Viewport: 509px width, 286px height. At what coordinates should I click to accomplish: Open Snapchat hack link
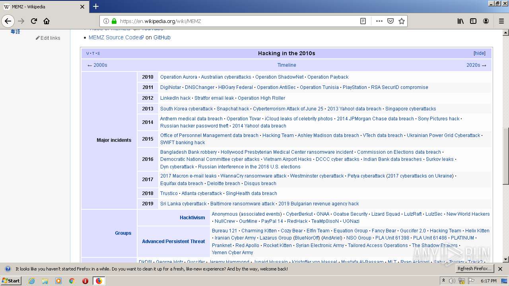(x=233, y=109)
